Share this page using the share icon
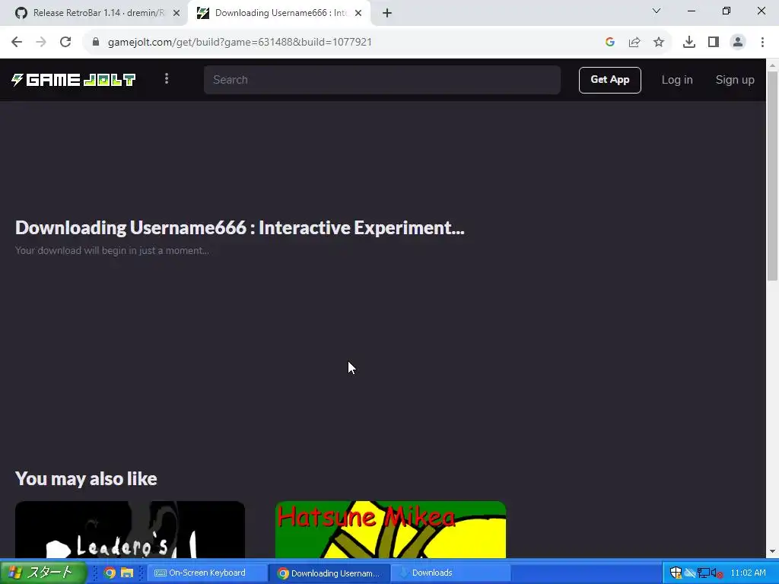 click(634, 42)
